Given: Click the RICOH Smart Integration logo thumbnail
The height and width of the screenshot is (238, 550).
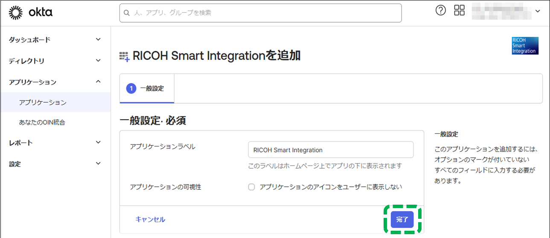Looking at the screenshot, I should (x=525, y=46).
